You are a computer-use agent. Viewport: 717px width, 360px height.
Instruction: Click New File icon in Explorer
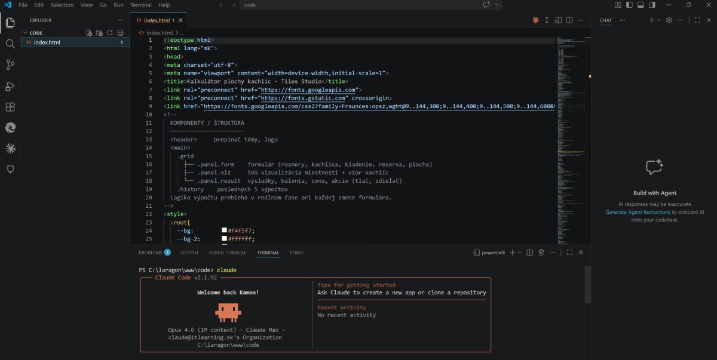[x=89, y=33]
